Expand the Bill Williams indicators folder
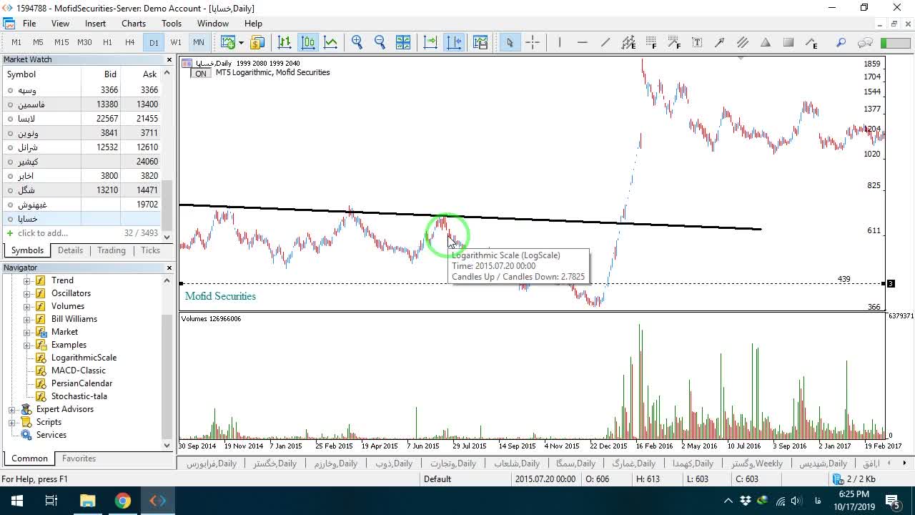The height and width of the screenshot is (515, 915). pos(27,319)
